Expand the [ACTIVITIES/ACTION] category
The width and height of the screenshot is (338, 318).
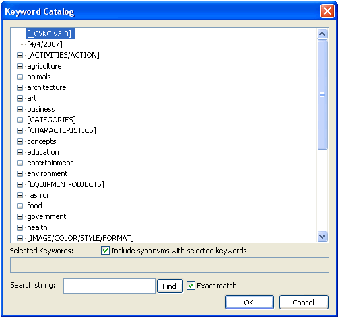tap(20, 55)
